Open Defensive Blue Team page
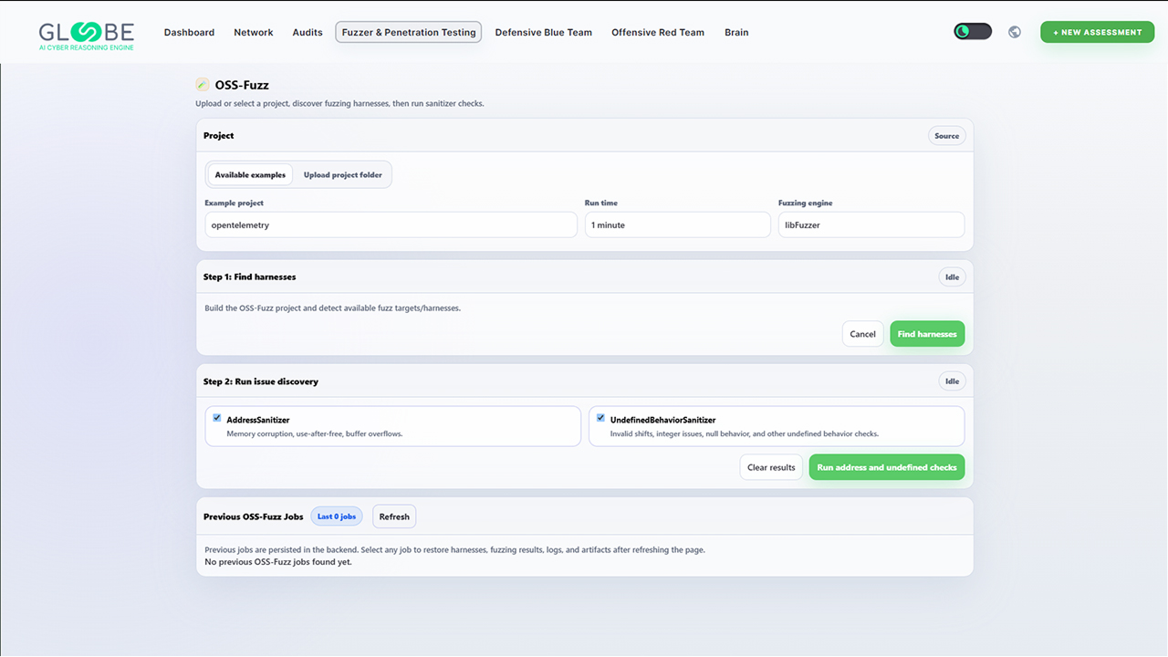Image resolution: width=1168 pixels, height=657 pixels. click(544, 32)
